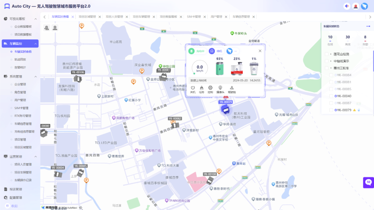This screenshot has width=374, height=210.
Task: Collapse the 系统管理 sidebar section
Action: tap(35, 76)
